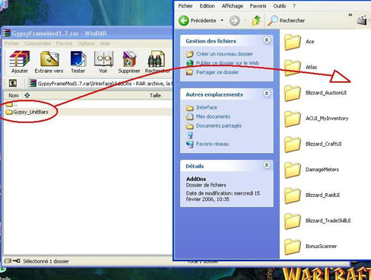This screenshot has height=280, width=371.
Task: Select the BonusScanner folder
Action: click(x=310, y=247)
